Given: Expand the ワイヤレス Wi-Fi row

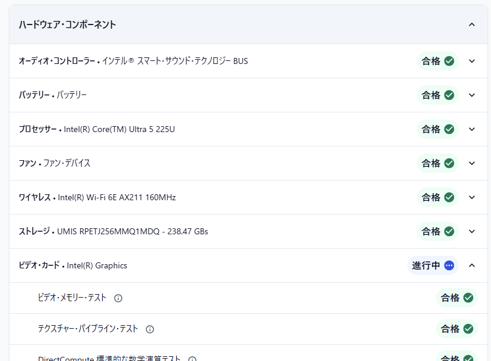Looking at the screenshot, I should coord(472,197).
